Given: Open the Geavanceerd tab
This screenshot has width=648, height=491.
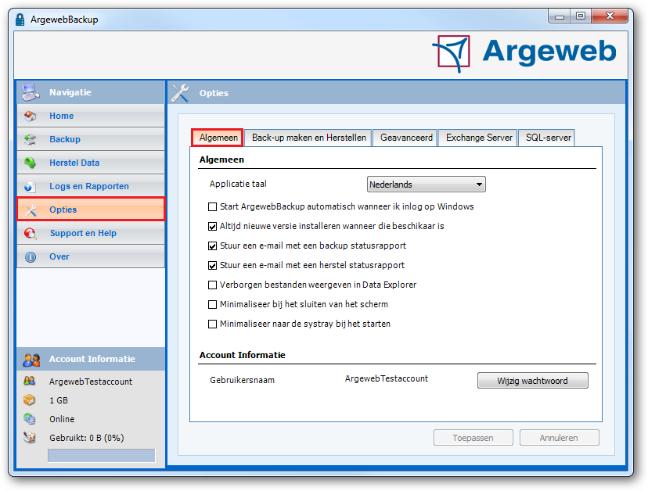Looking at the screenshot, I should point(406,138).
